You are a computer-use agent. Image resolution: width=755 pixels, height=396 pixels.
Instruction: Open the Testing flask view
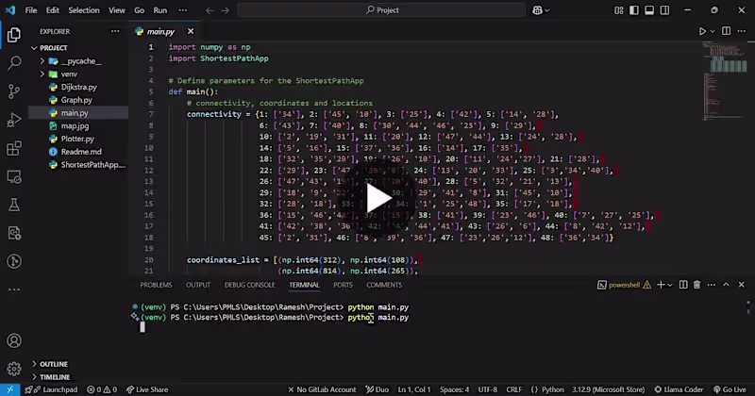point(14,205)
